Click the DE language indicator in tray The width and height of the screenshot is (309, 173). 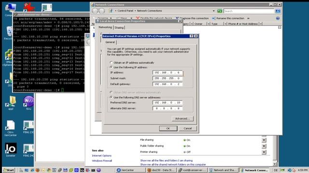tap(276, 170)
